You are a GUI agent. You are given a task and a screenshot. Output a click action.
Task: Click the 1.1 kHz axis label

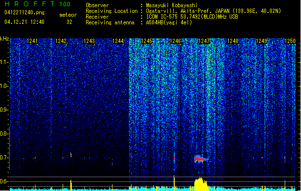click(4, 62)
